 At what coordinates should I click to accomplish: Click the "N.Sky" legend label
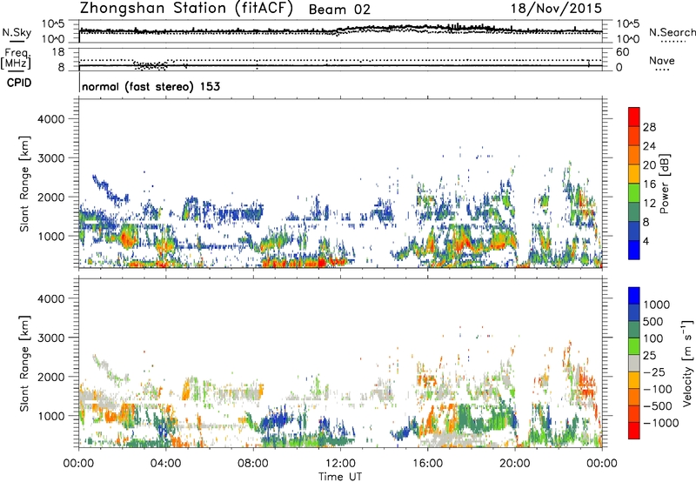(17, 32)
